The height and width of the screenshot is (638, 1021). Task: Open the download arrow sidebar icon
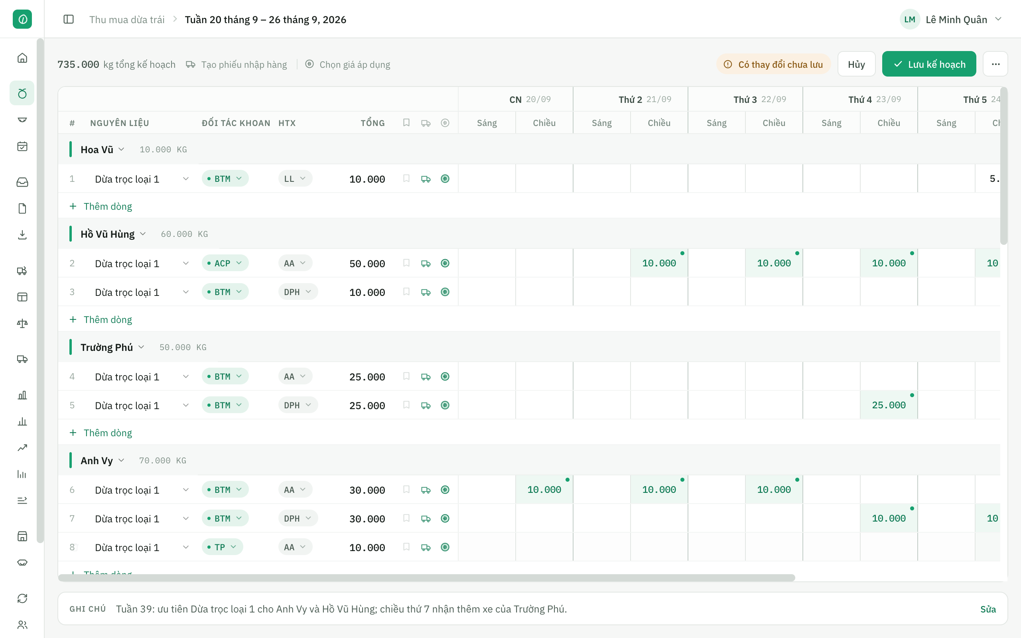(22, 235)
